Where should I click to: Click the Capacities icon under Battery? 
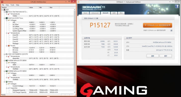pos(9,88)
